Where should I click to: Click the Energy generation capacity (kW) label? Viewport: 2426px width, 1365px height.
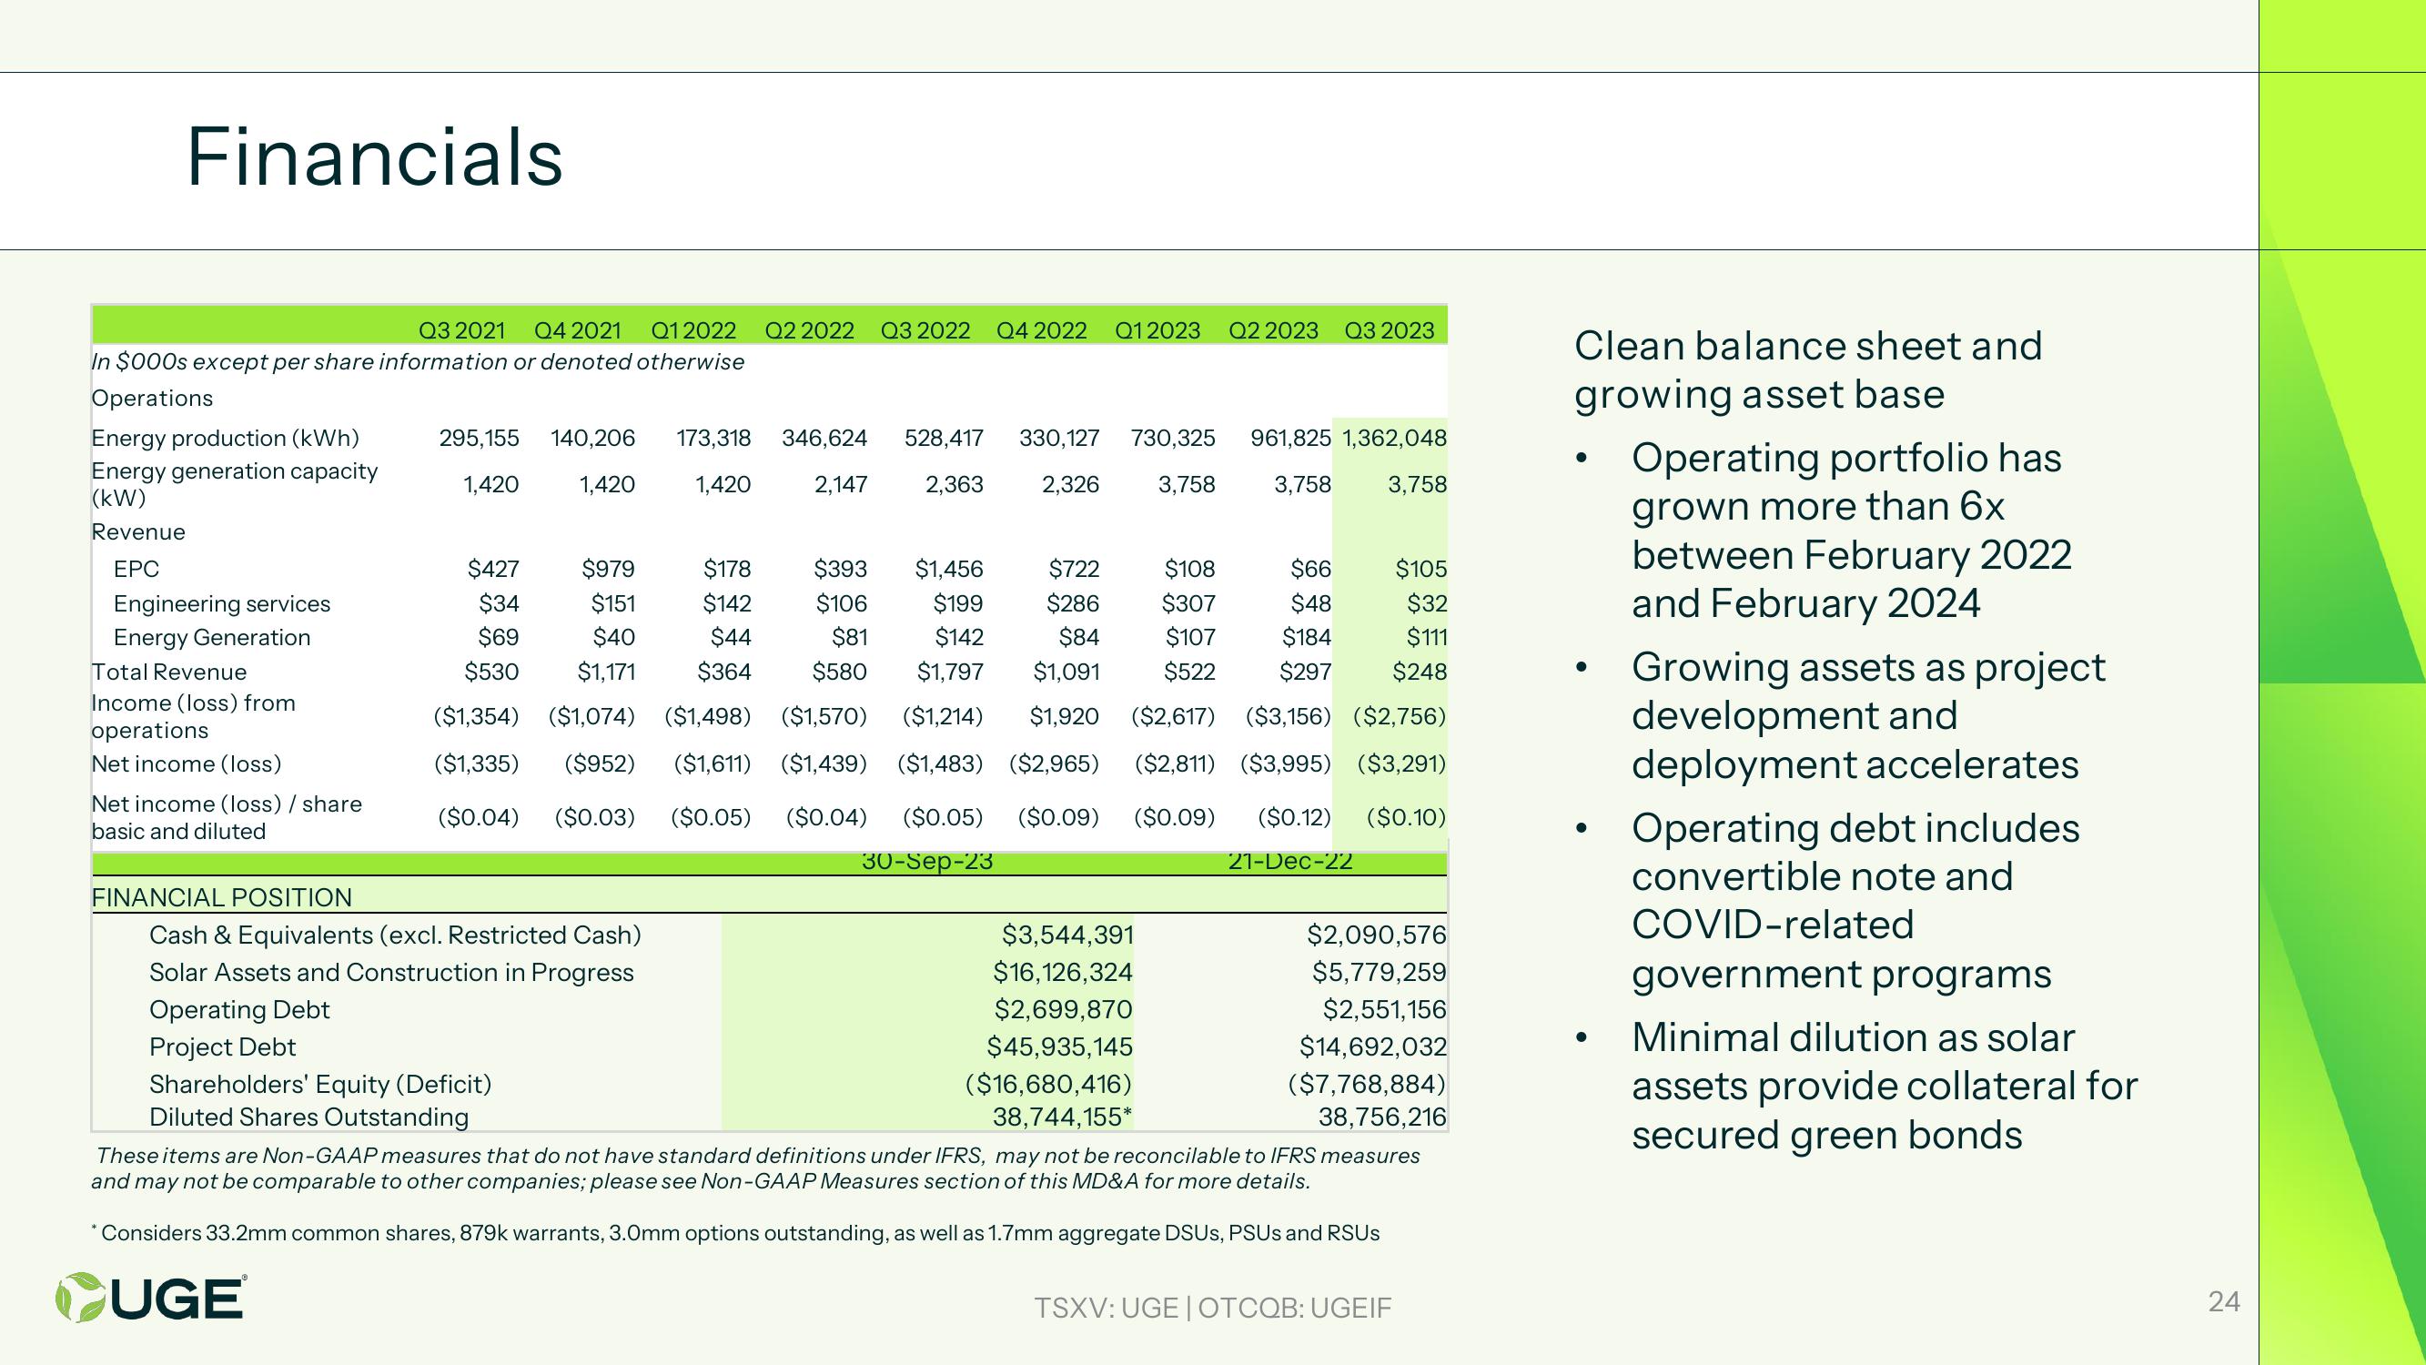click(235, 484)
